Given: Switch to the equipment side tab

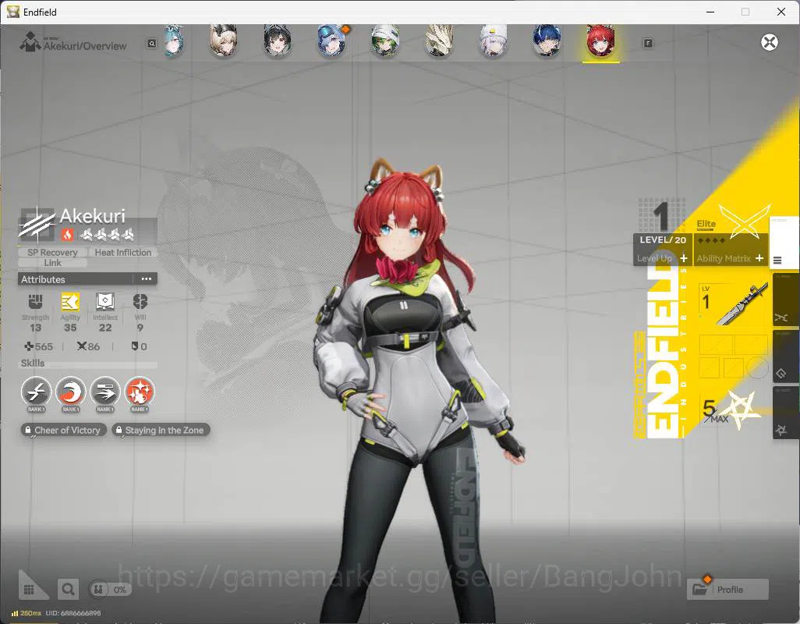Looking at the screenshot, I should point(786,356).
